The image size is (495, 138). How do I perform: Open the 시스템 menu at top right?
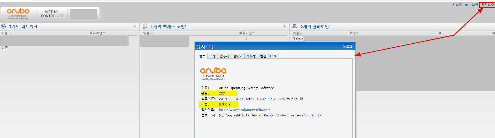click(x=457, y=5)
